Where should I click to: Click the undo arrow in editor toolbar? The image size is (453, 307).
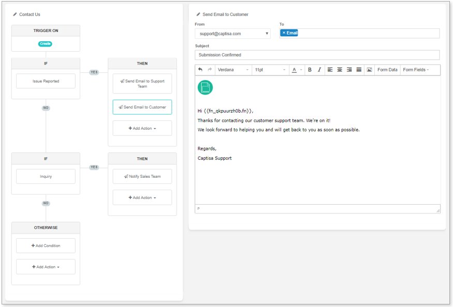(x=200, y=70)
